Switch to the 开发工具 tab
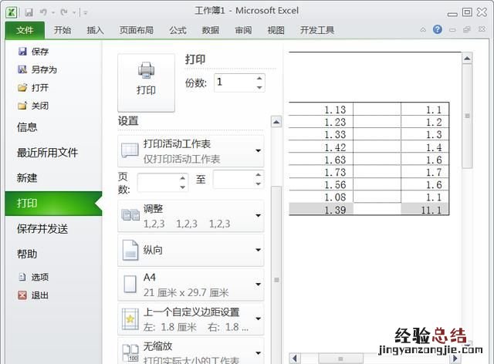This screenshot has height=364, width=494. pos(317,30)
